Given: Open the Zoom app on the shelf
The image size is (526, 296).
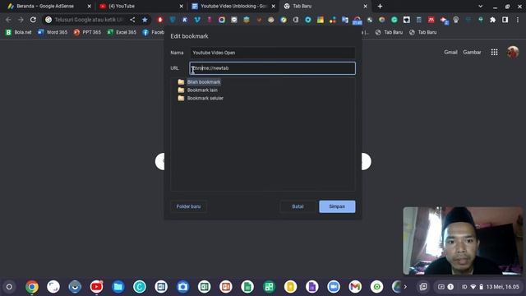Looking at the screenshot, I should point(334,287).
